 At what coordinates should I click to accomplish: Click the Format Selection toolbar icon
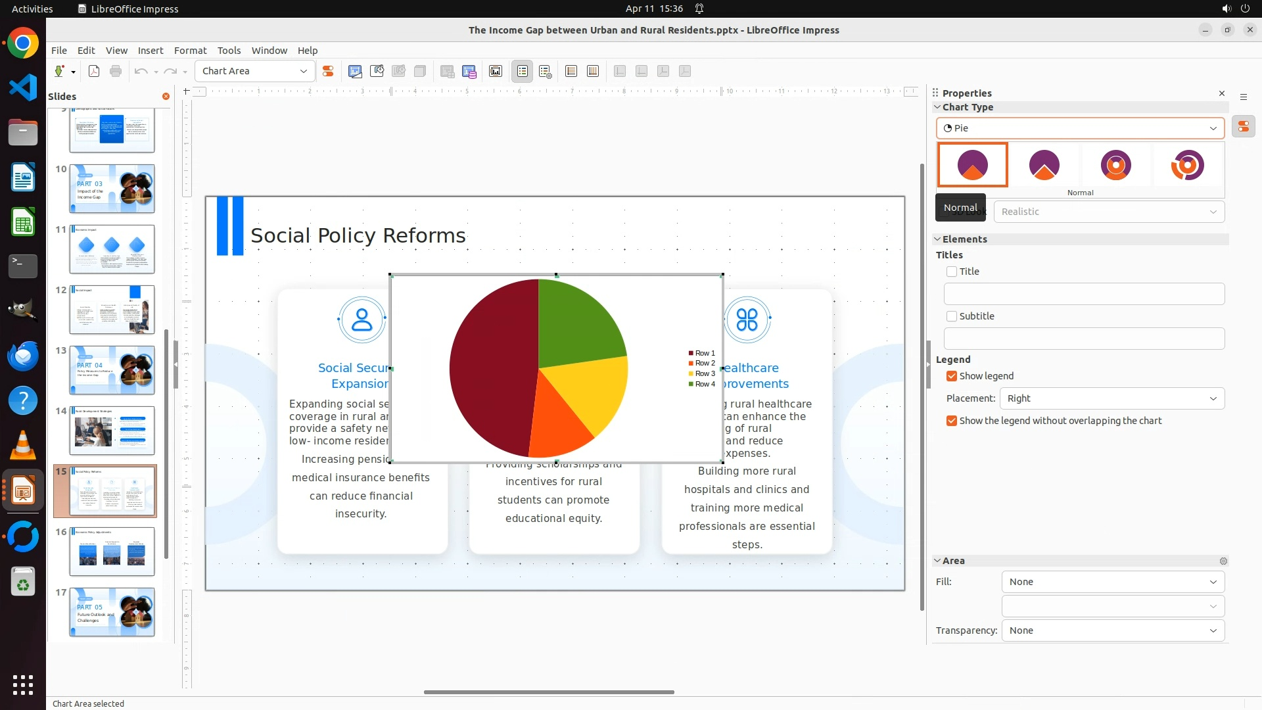(x=327, y=71)
